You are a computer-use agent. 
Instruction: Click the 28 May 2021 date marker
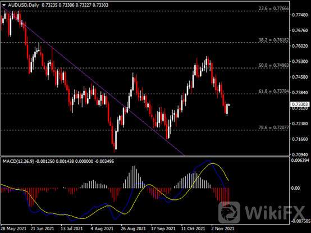[x=13, y=229]
